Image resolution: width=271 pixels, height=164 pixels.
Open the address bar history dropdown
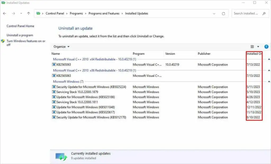point(214,13)
